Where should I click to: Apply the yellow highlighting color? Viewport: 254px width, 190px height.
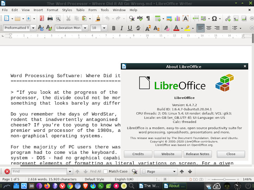187,28
